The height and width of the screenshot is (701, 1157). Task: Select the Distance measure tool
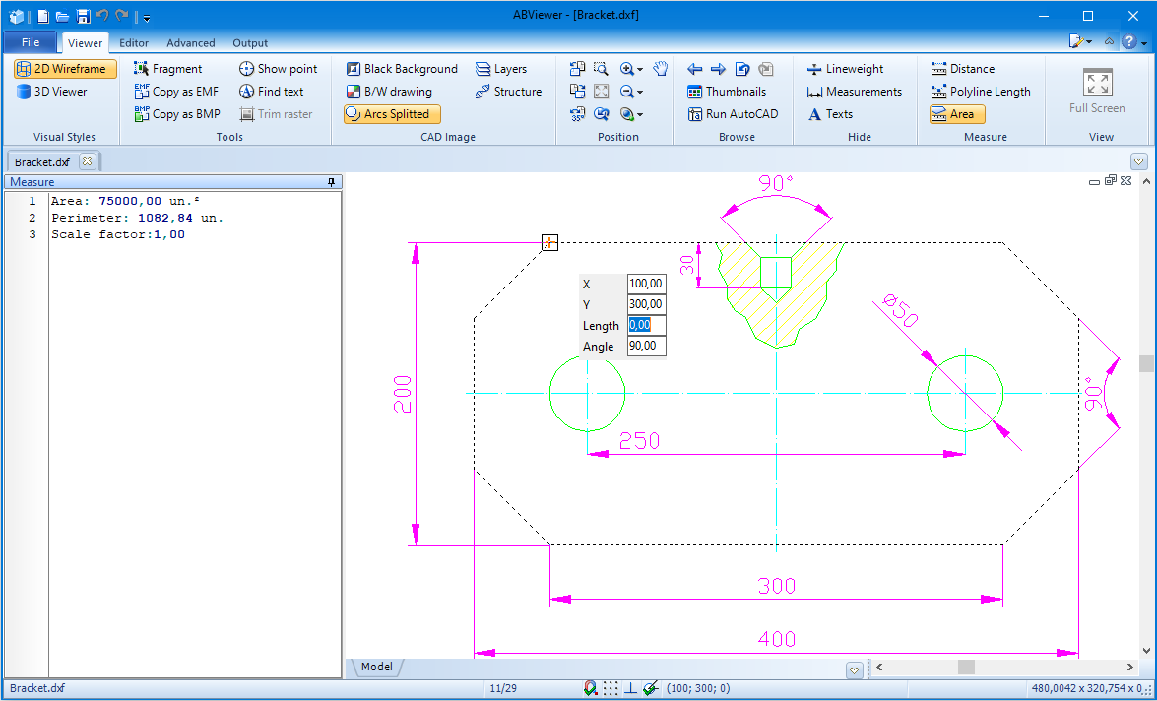coord(963,69)
